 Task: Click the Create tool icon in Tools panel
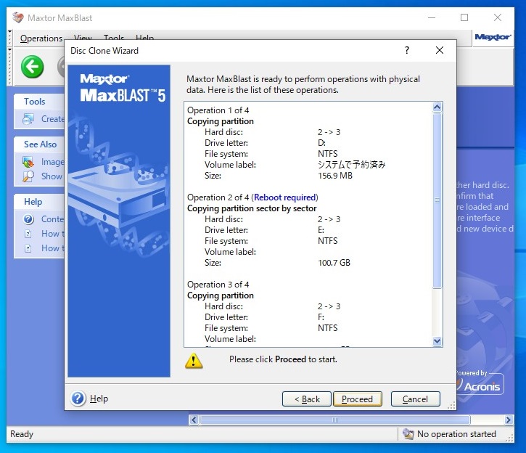point(28,119)
